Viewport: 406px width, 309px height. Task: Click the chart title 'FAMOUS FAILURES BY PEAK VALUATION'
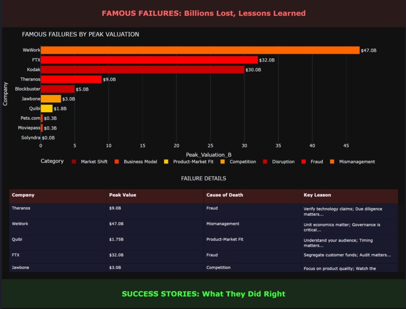click(x=80, y=35)
